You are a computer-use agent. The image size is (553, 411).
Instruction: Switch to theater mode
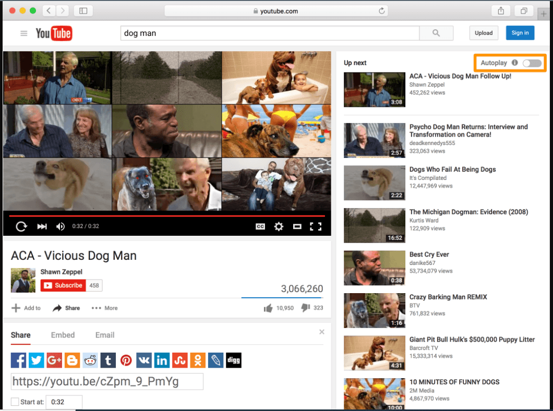(297, 226)
